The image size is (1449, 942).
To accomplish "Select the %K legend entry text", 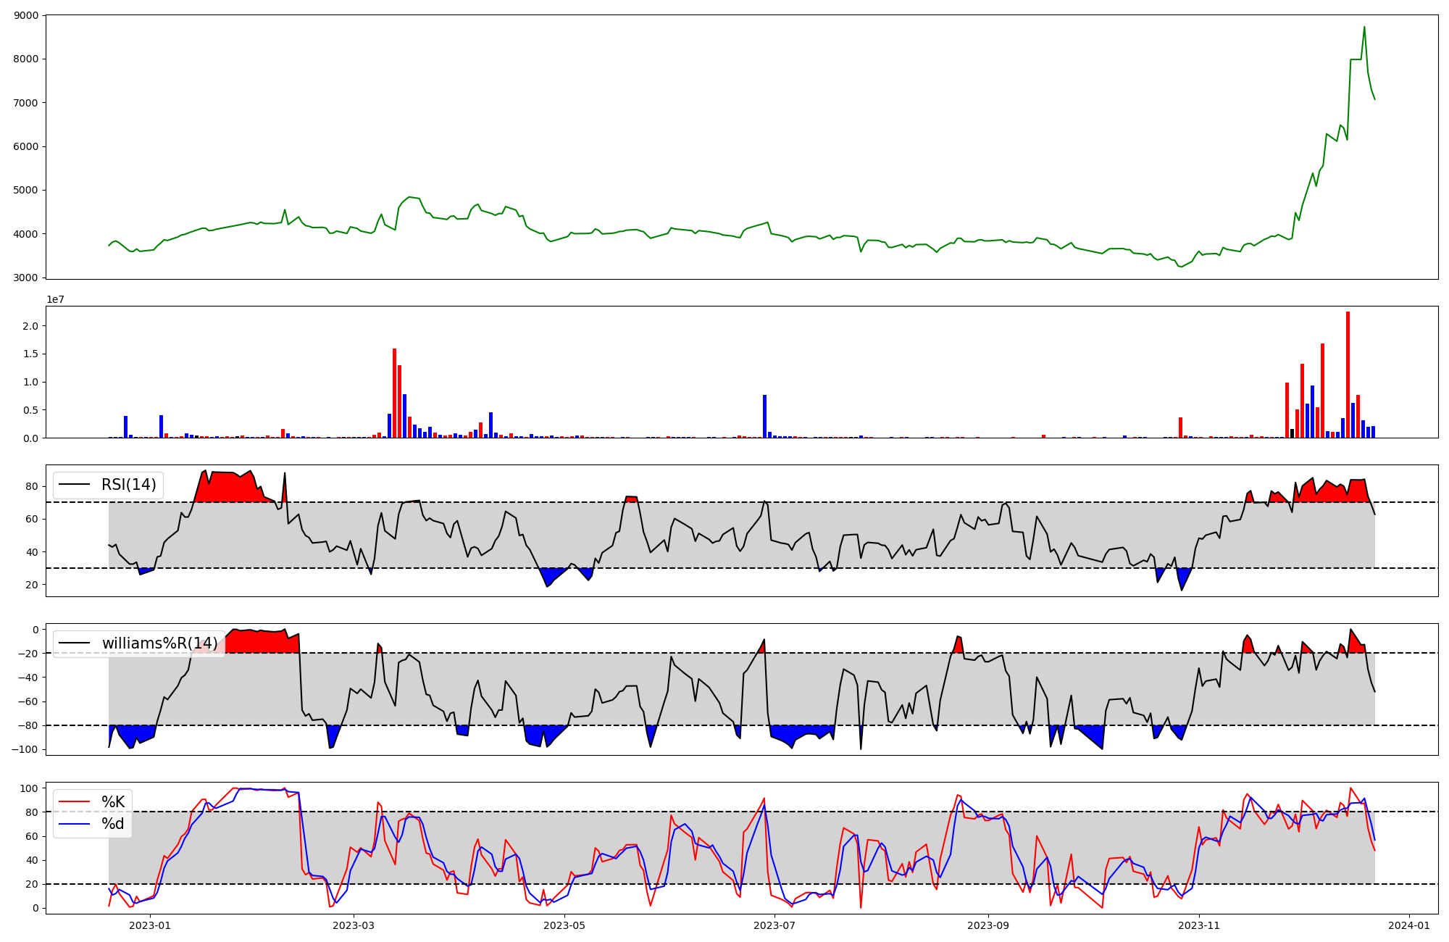I will [113, 802].
